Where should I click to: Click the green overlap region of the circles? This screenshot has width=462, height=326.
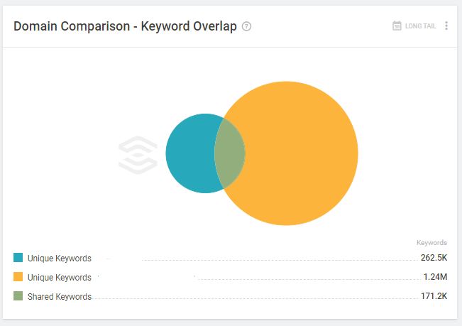(x=230, y=153)
